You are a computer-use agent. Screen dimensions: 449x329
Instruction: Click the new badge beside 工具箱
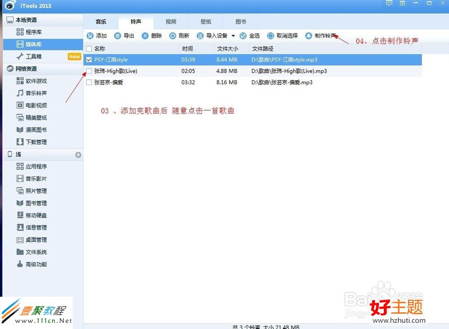[75, 56]
